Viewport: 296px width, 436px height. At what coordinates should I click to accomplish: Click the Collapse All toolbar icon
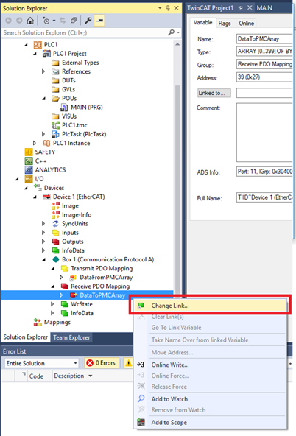point(74,21)
